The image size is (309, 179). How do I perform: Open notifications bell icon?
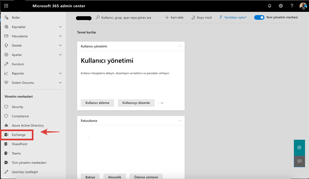270,6
